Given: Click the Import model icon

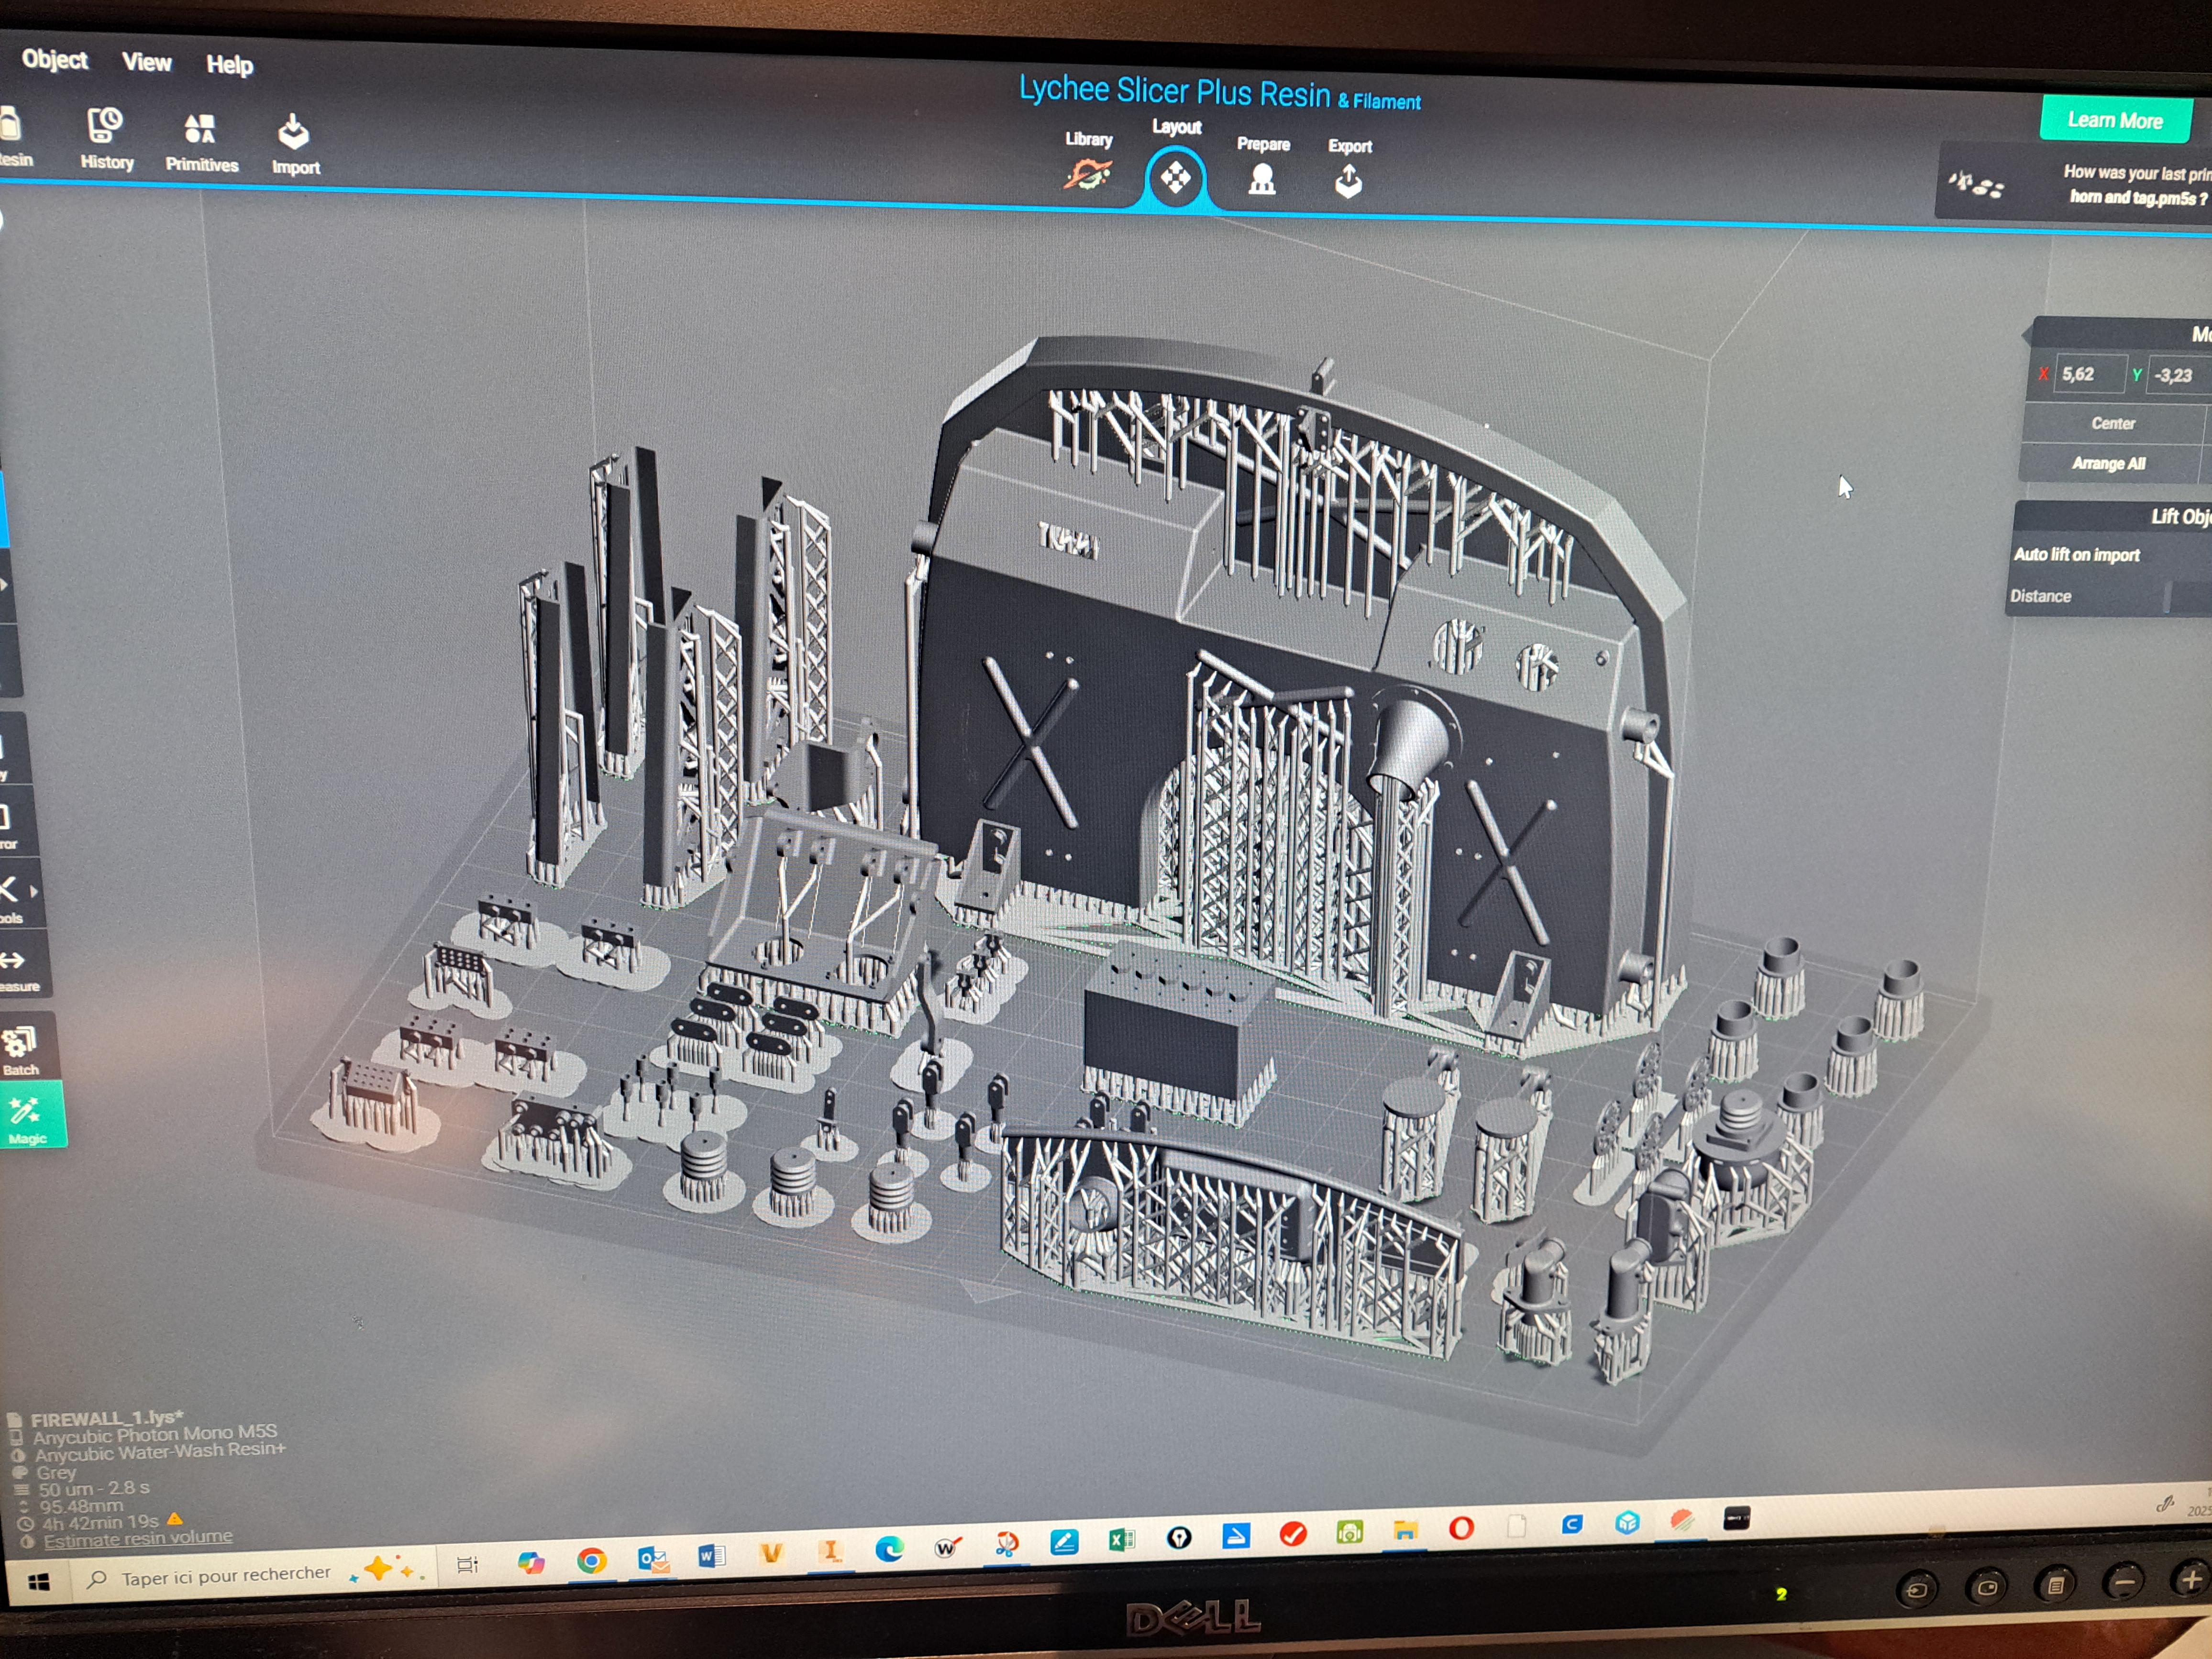Looking at the screenshot, I should click(294, 131).
